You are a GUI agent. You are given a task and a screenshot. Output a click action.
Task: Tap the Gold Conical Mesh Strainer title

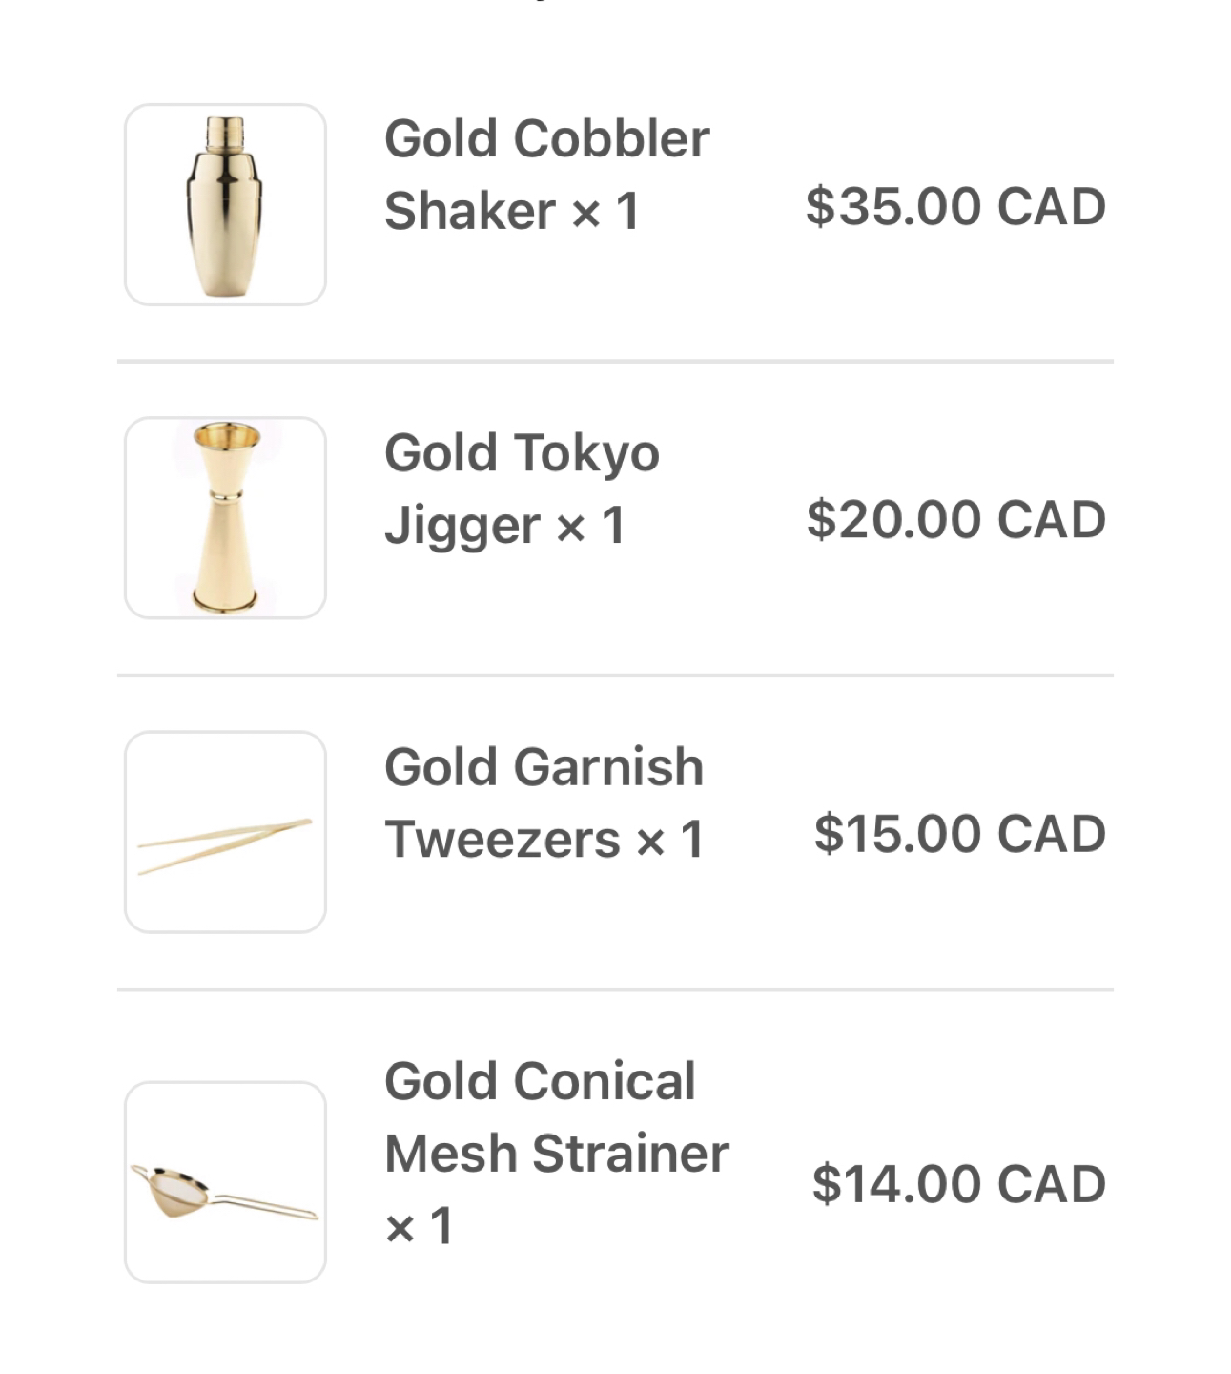(x=556, y=1117)
